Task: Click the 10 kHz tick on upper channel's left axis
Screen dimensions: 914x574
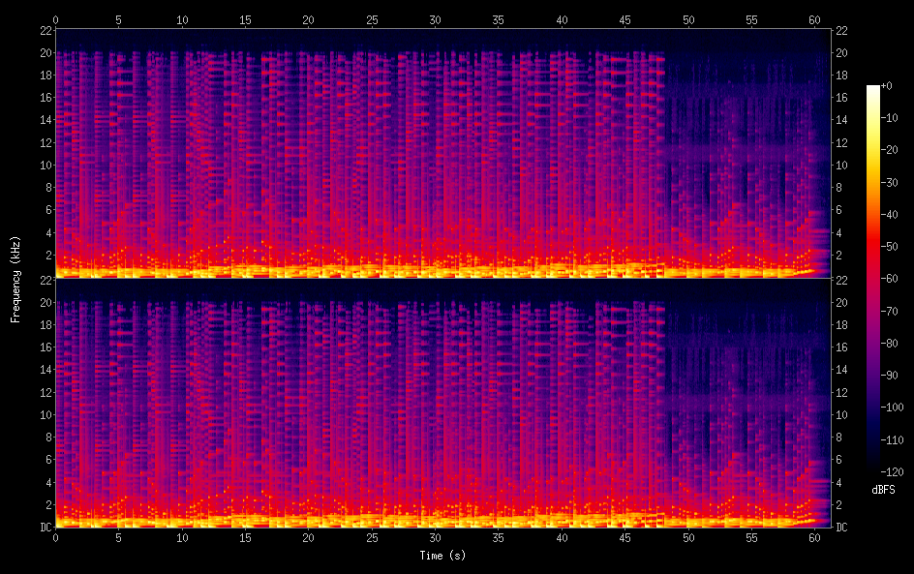Action: (43, 165)
